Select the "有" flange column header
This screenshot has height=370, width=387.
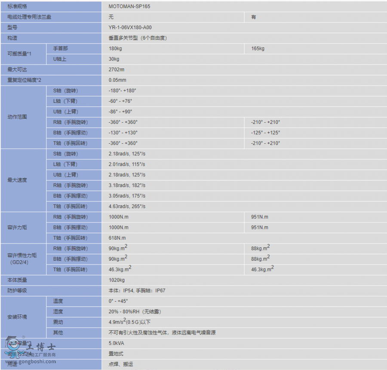click(x=253, y=17)
